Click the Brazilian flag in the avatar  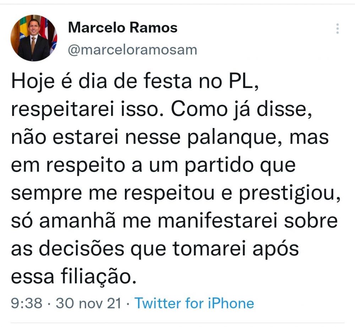pyautogui.click(x=23, y=29)
